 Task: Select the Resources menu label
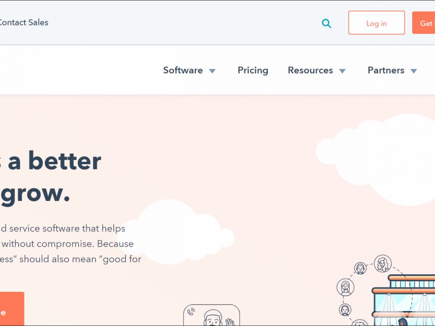click(310, 71)
